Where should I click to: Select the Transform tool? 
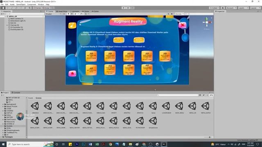(25, 8)
